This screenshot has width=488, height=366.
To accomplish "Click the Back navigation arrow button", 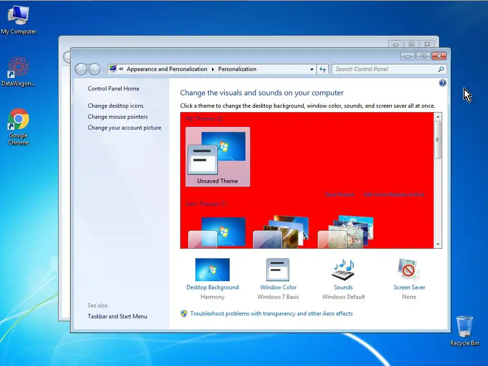I will coord(81,69).
